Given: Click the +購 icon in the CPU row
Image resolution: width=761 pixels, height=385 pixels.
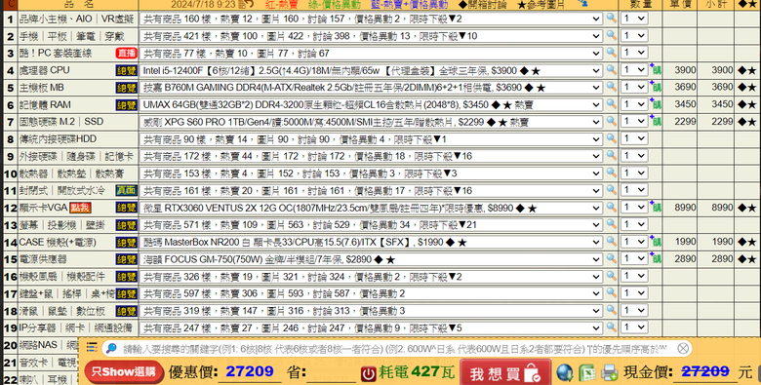Looking at the screenshot, I should [x=656, y=70].
